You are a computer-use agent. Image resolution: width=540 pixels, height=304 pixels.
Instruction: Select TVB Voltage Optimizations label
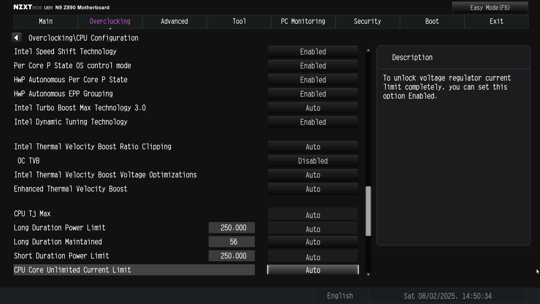coord(105,175)
